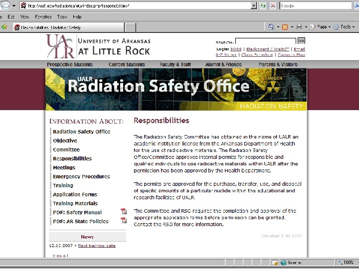The height and width of the screenshot is (269, 359).
Task: Open the Next training date news link
Action: coord(97,246)
